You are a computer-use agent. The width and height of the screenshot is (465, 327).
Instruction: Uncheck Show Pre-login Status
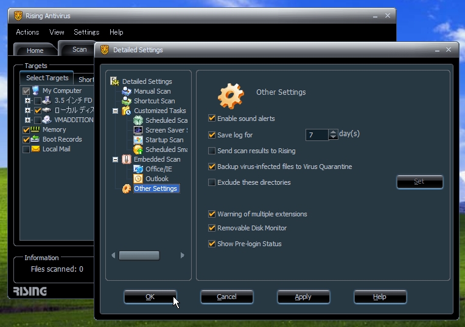(212, 244)
